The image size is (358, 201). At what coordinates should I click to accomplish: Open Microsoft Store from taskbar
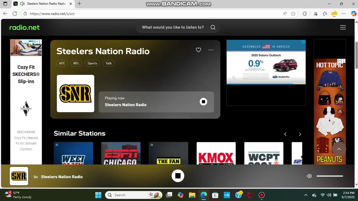coord(215,195)
